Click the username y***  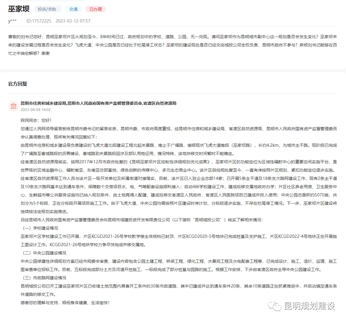coord(12,21)
